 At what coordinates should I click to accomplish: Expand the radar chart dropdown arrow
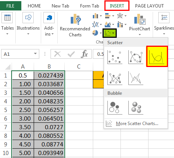[x=125, y=16]
